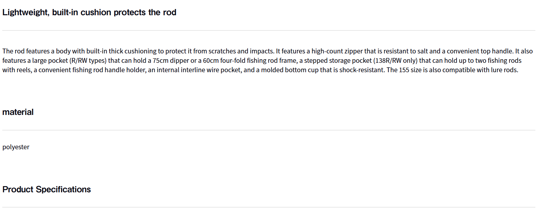Image resolution: width=537 pixels, height=214 pixels.
Task: Click the text "convenient top handle"
Action: (480, 51)
